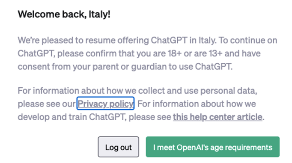This screenshot has width=292, height=163.
Task: Select the green age requirements button
Action: click(213, 147)
